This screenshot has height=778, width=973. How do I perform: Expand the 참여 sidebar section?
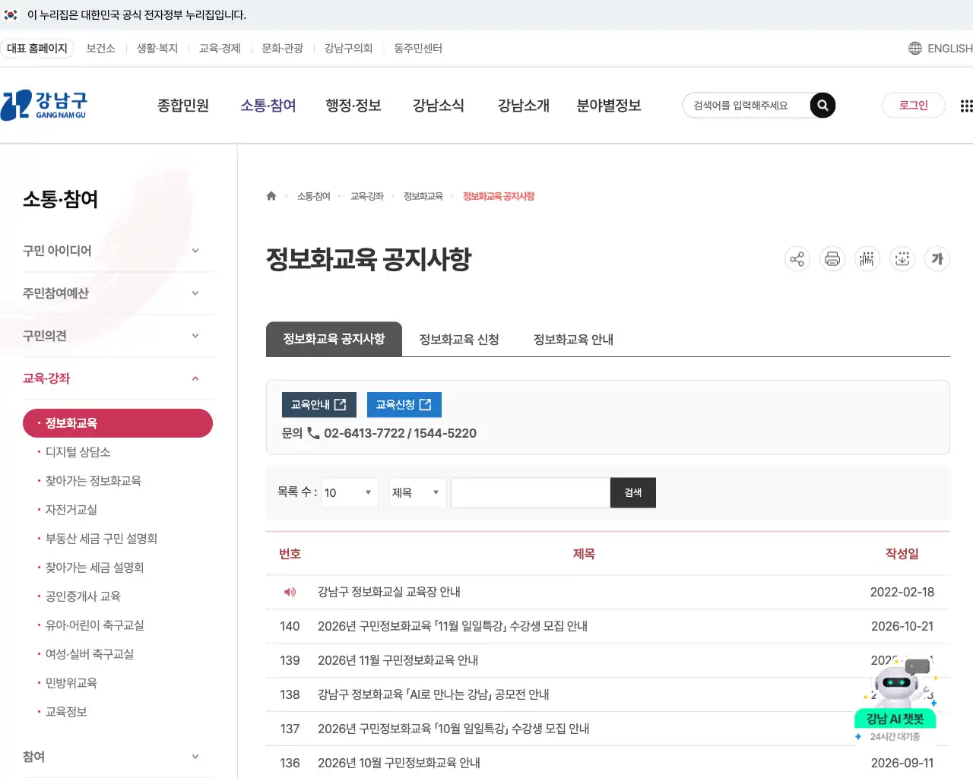coord(118,757)
